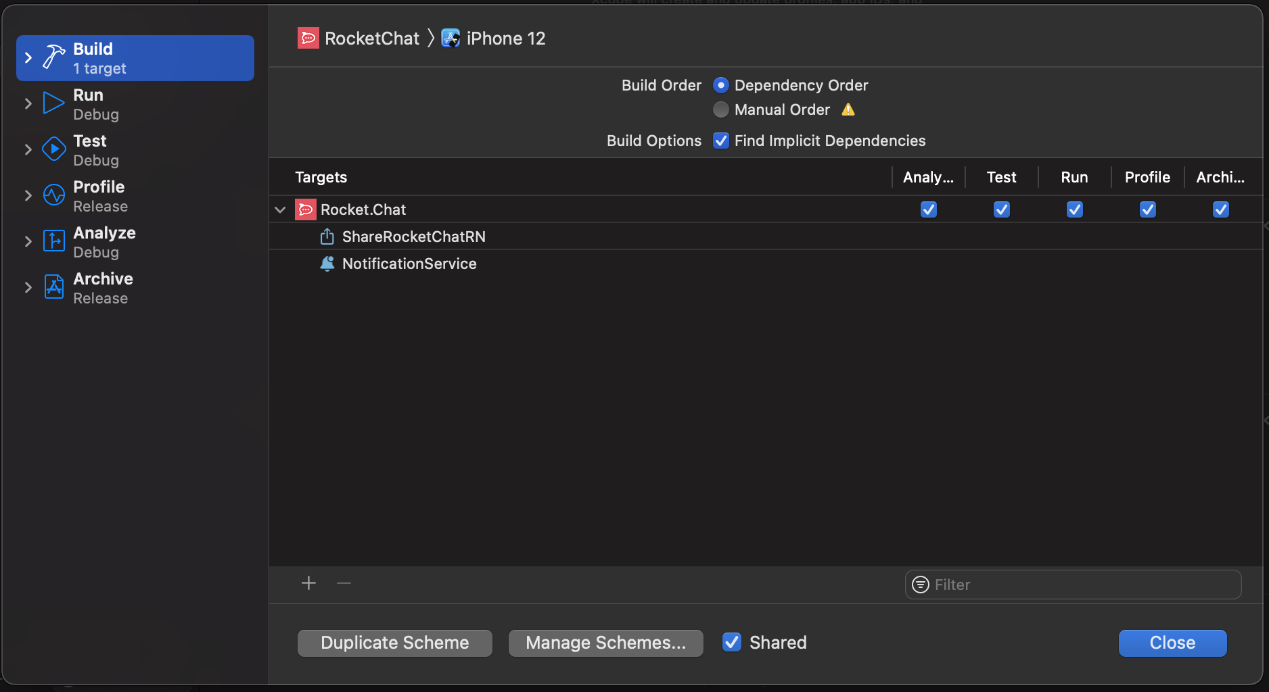Select the Rocket.Chat target row

pyautogui.click(x=766, y=209)
